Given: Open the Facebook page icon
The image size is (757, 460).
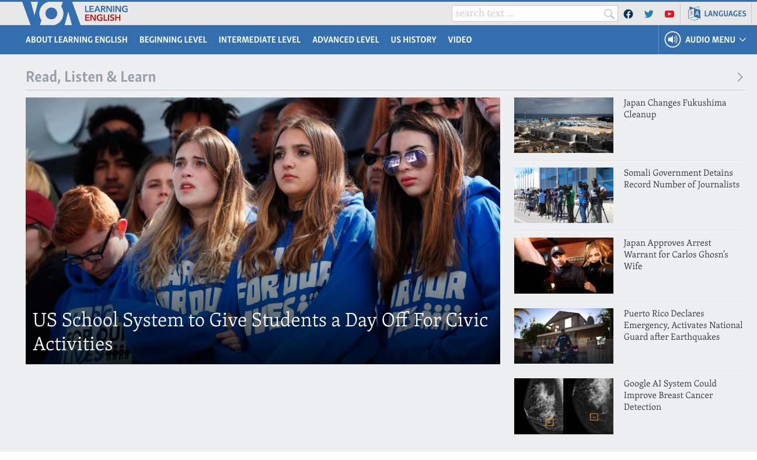Looking at the screenshot, I should pos(628,14).
